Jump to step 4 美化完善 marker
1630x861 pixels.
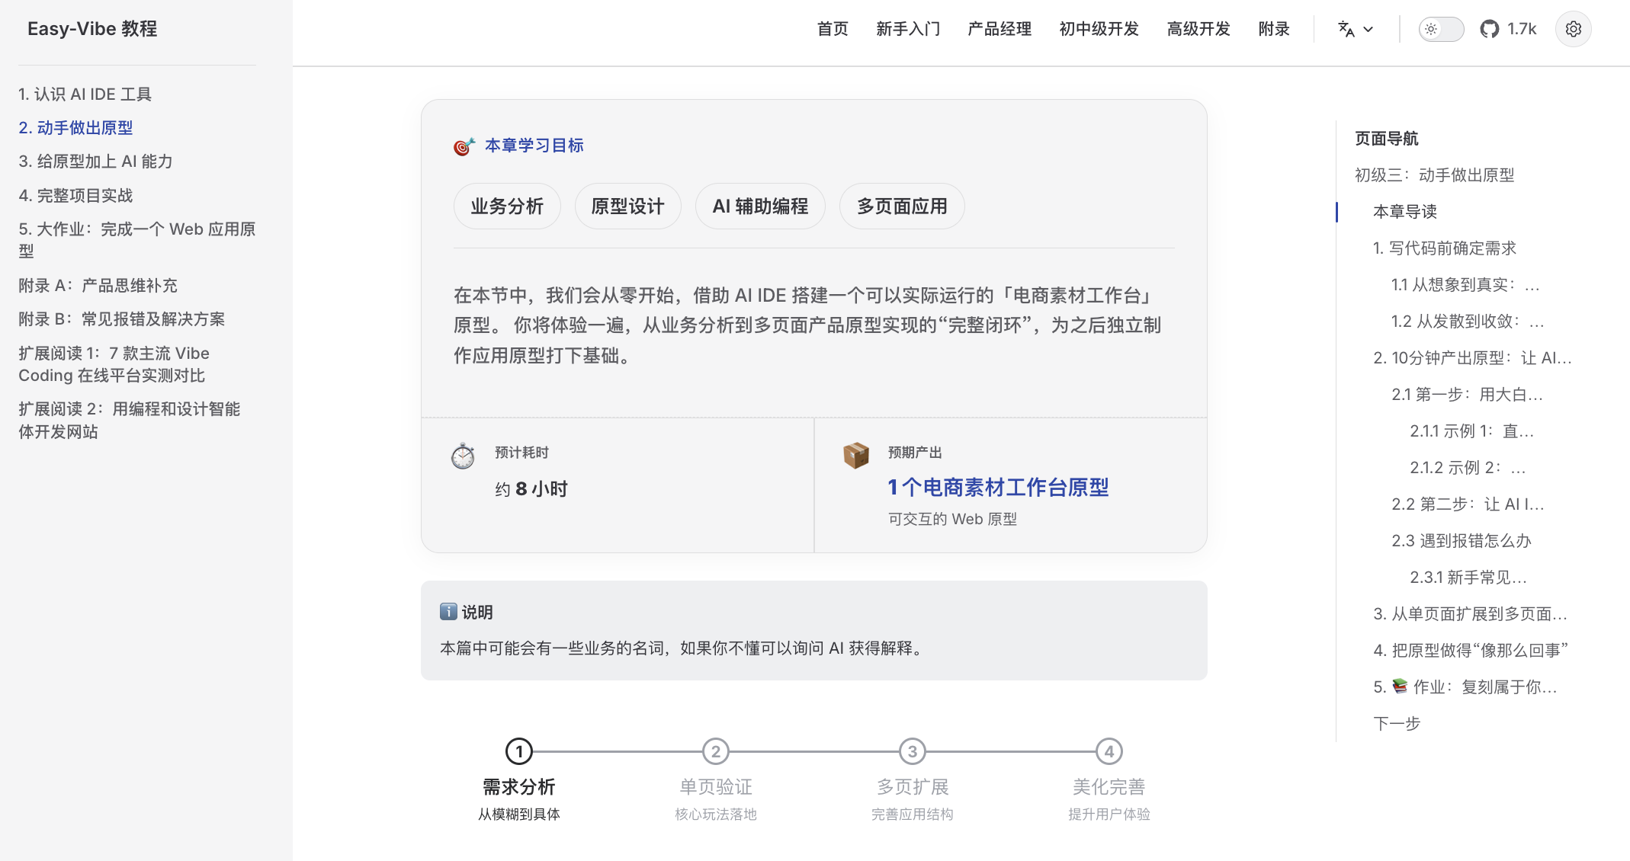(x=1109, y=752)
